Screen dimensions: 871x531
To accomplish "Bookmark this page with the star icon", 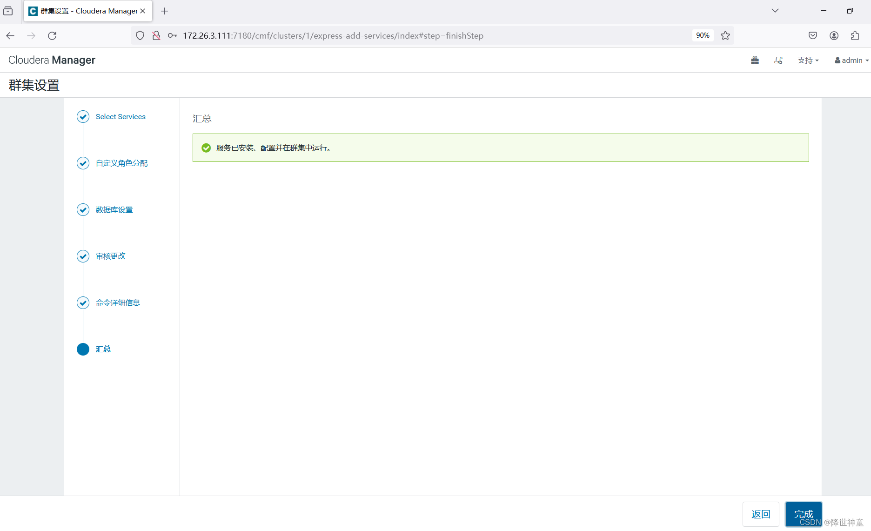I will point(725,36).
